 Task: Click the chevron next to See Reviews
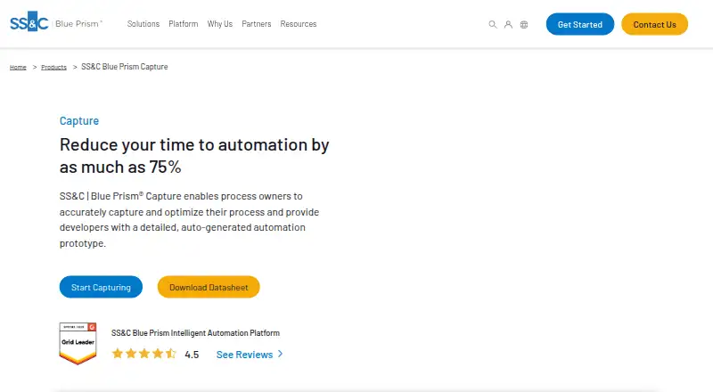280,354
